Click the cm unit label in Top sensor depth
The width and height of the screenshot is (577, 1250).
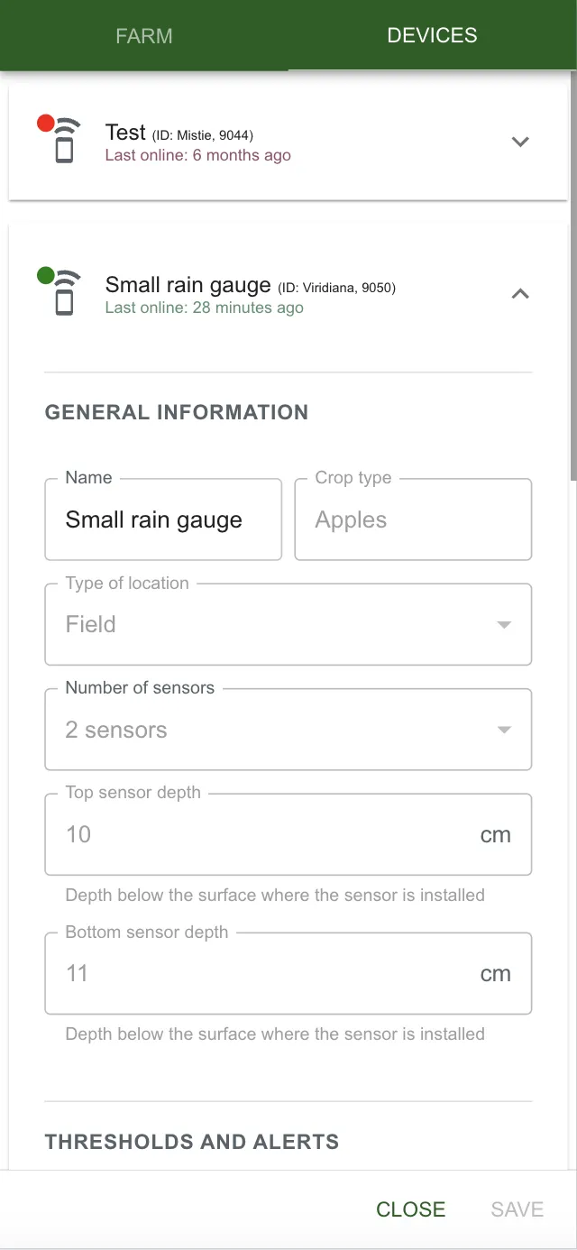[x=495, y=834]
